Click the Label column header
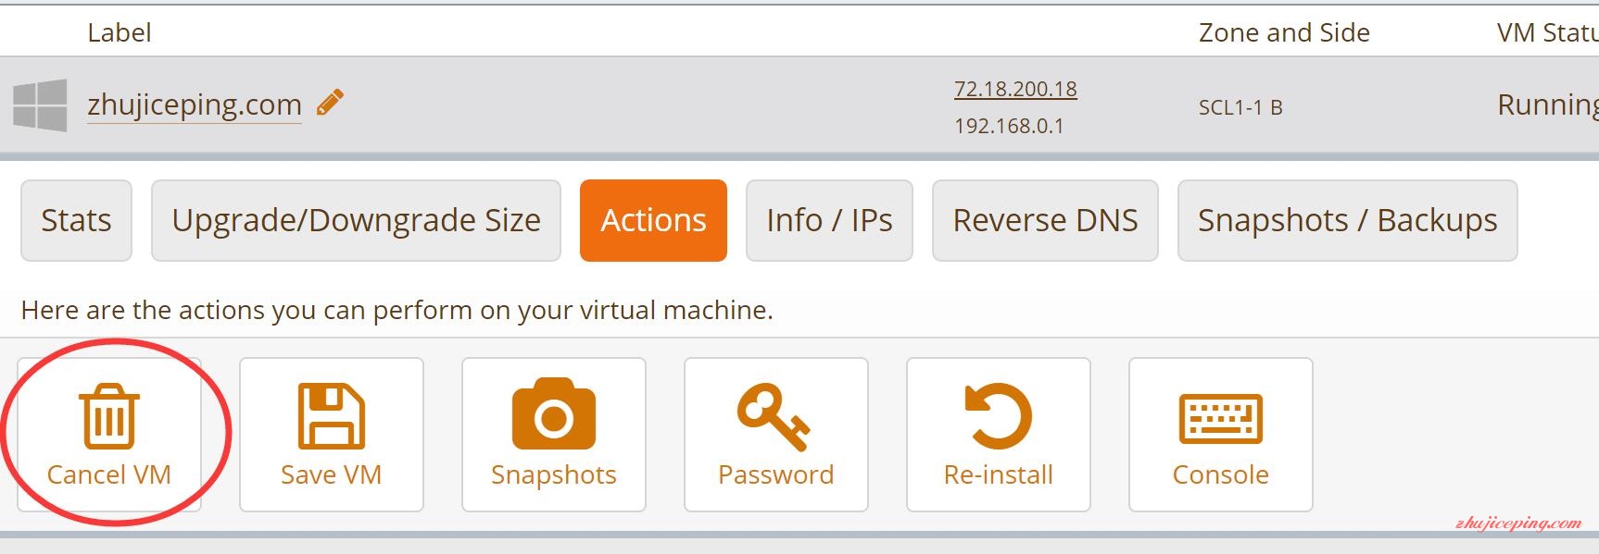 point(119,32)
